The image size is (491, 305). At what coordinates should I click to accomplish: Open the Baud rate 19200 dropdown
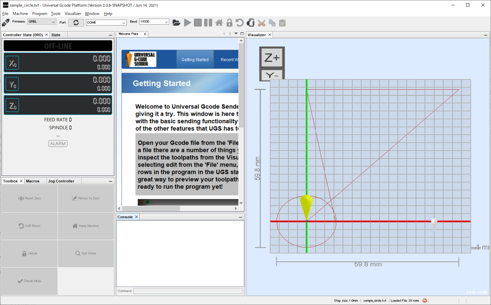point(154,22)
